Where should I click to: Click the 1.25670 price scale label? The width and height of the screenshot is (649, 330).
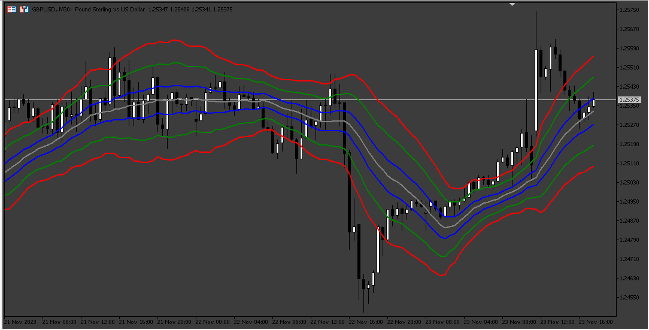(629, 29)
